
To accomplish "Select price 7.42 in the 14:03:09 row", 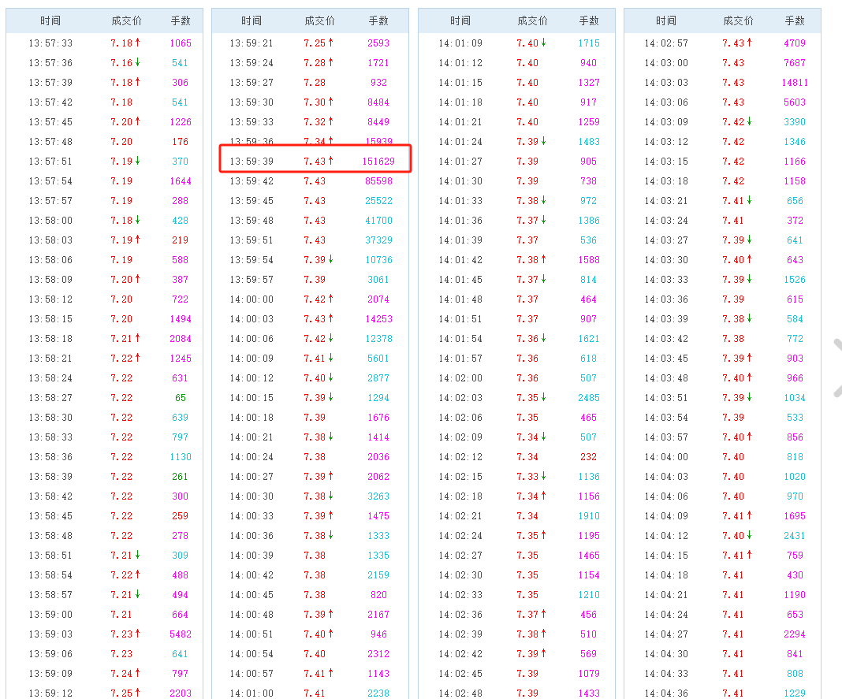I will [733, 122].
